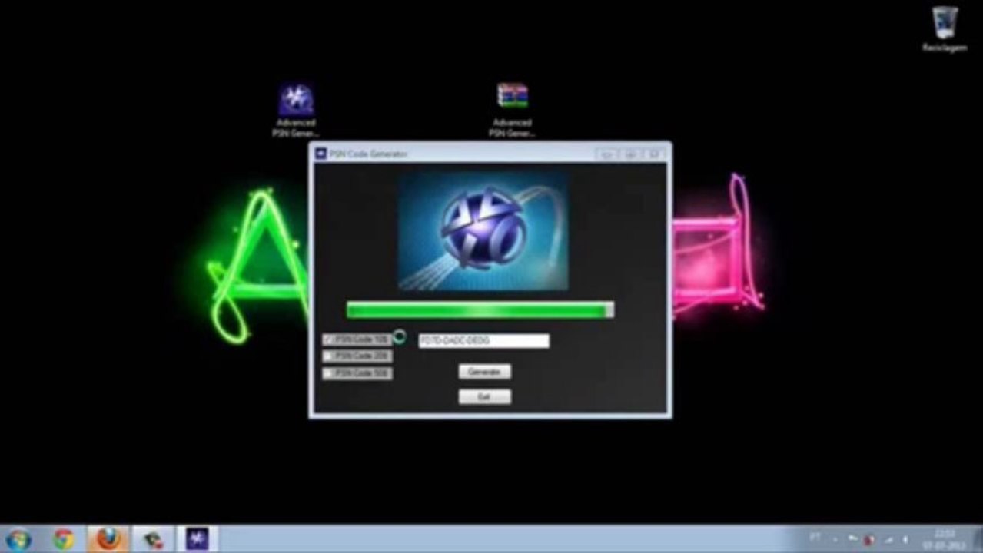Close the PSN Code Generator window
Viewport: 983px width, 553px height.
point(654,154)
